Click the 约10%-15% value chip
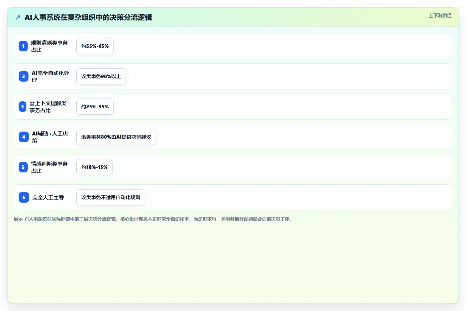This screenshot has width=466, height=311. click(94, 167)
